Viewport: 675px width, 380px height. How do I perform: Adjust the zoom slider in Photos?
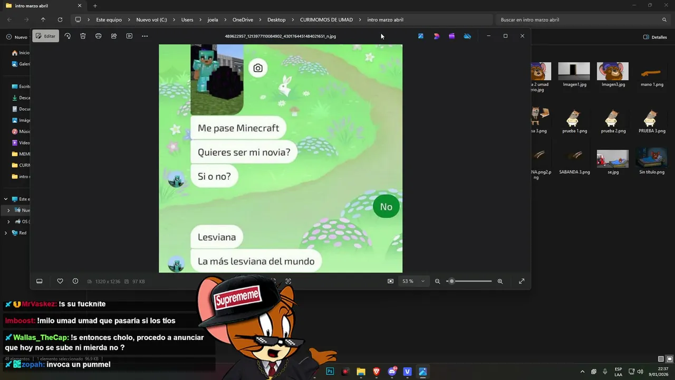pyautogui.click(x=469, y=281)
